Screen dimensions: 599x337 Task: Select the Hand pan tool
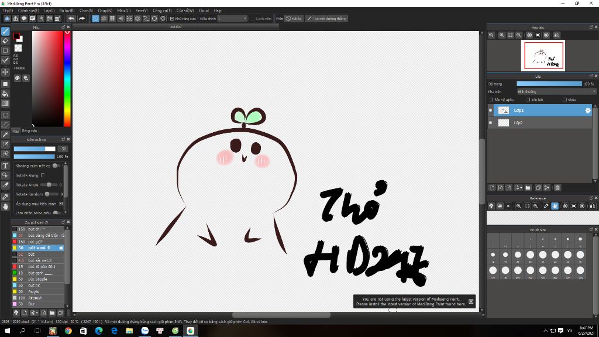pos(5,207)
